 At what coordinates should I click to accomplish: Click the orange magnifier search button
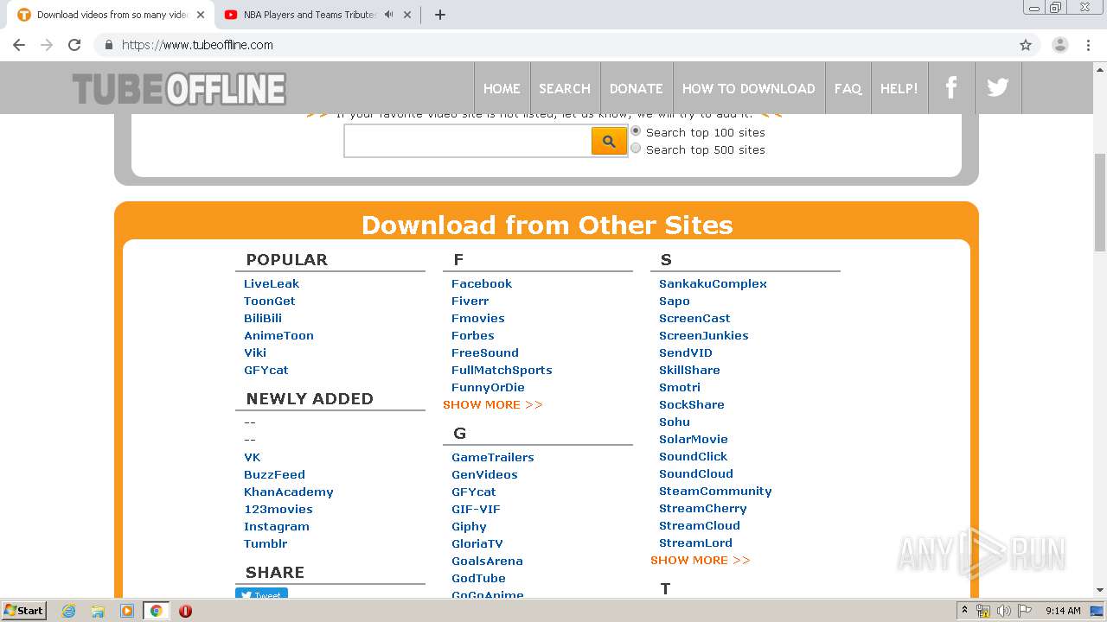(609, 141)
